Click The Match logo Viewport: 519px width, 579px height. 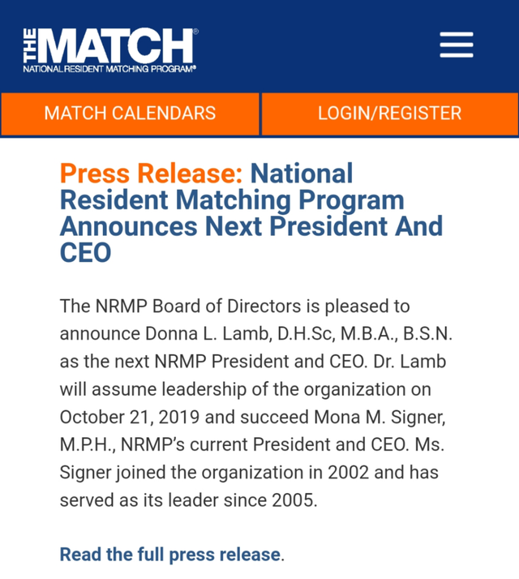coord(109,49)
